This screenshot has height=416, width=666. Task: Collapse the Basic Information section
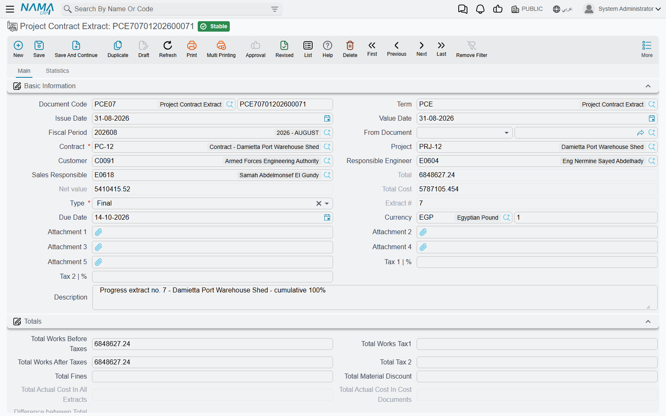[648, 86]
